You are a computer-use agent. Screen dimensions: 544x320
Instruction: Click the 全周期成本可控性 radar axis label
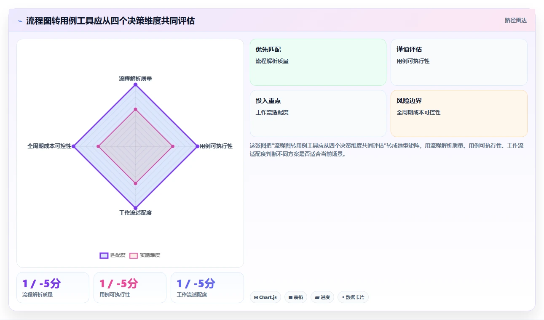tap(49, 146)
